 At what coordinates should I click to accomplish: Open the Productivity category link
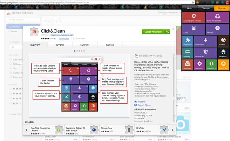tap(64, 38)
